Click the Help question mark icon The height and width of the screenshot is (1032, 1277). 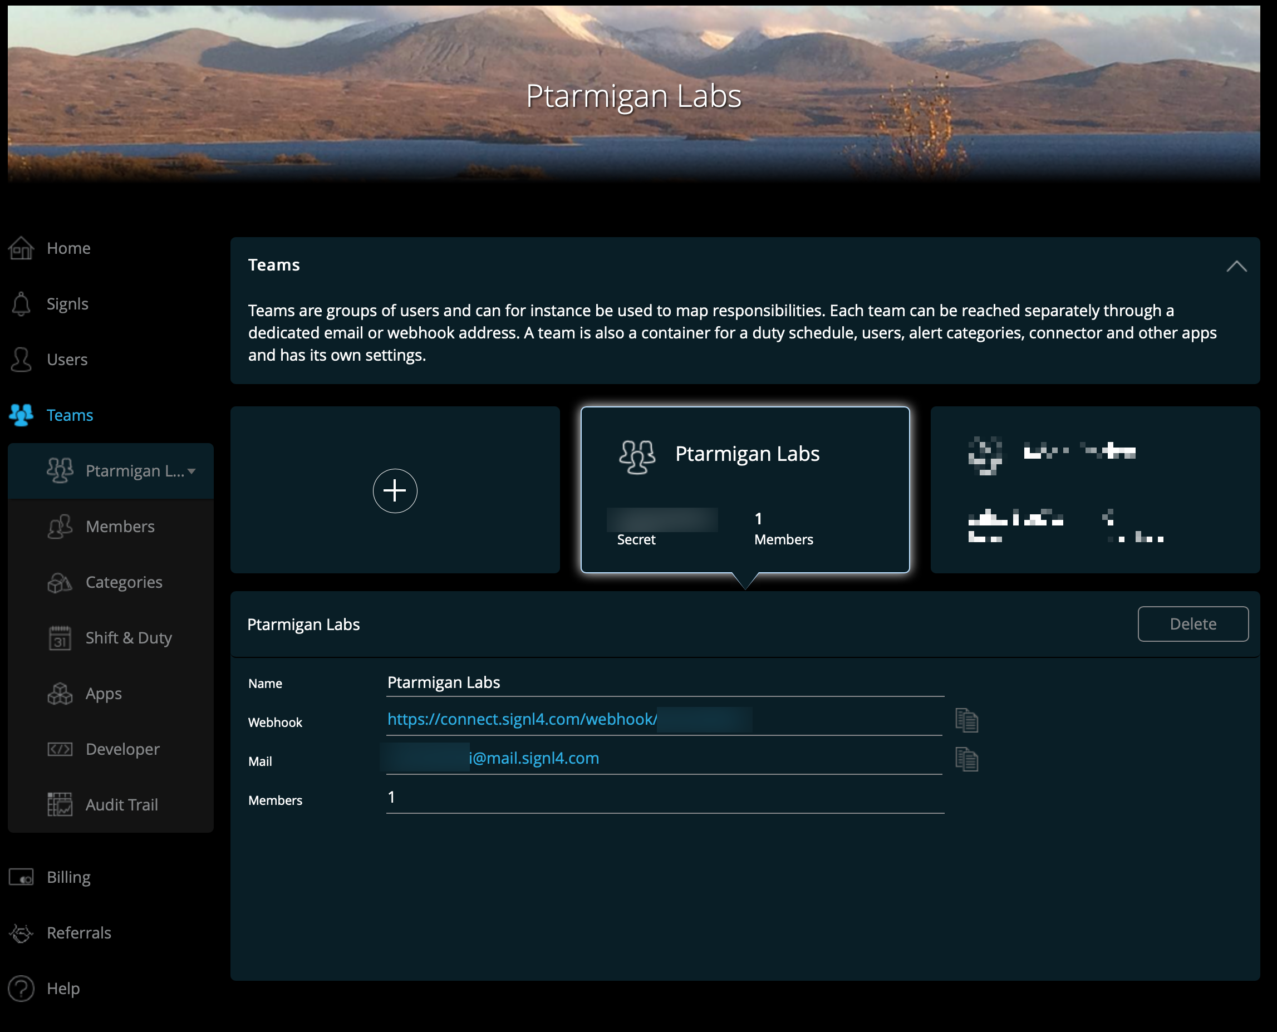click(21, 989)
